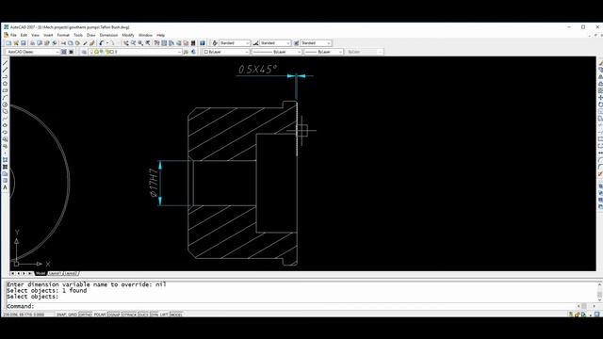
Task: Click the Command: input line
Action: pyautogui.click(x=292, y=306)
